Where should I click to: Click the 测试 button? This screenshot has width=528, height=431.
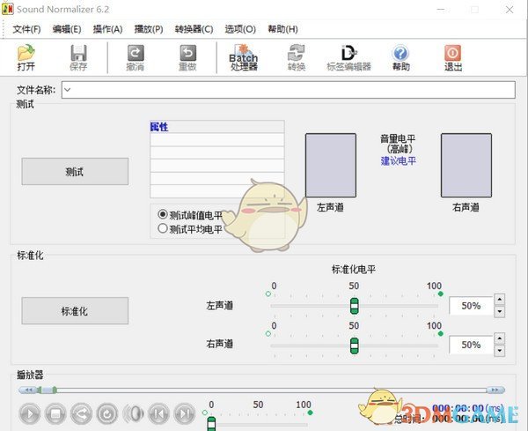click(x=75, y=171)
